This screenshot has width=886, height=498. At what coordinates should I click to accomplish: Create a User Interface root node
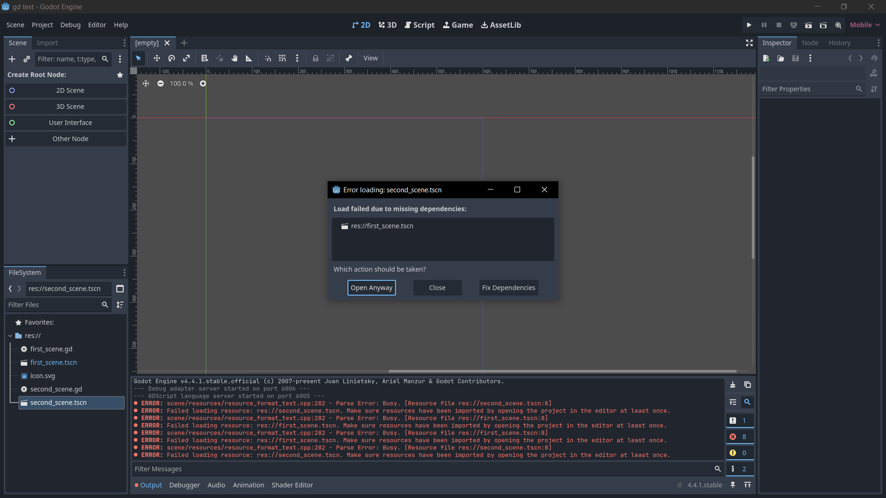pos(66,123)
